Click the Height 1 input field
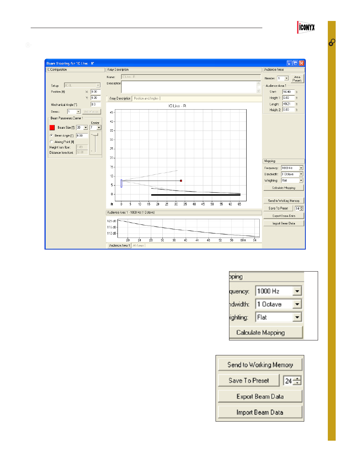This screenshot has height=462, width=357. coord(289,98)
